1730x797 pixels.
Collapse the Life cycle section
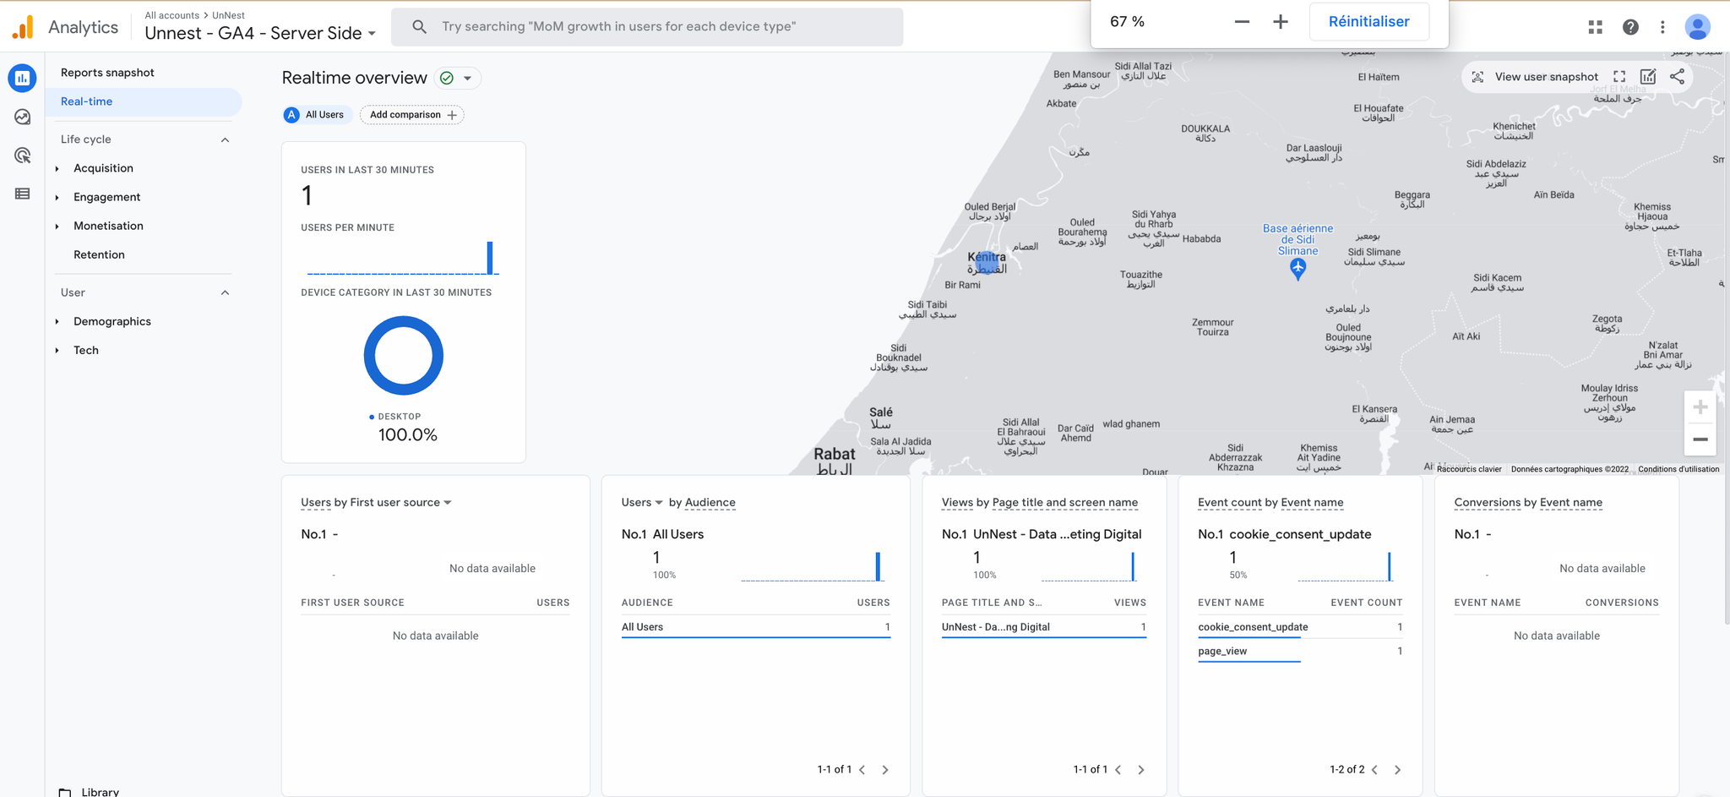225,139
